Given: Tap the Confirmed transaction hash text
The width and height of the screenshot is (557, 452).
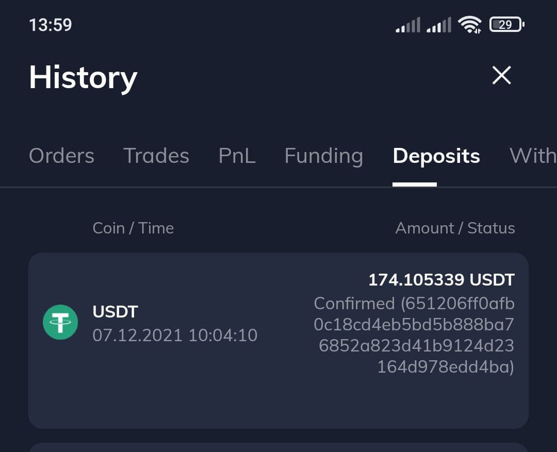Looking at the screenshot, I should (414, 335).
